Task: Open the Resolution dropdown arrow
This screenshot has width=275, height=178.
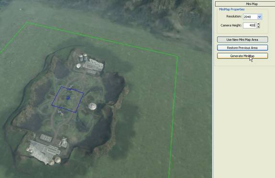Action: click(259, 17)
